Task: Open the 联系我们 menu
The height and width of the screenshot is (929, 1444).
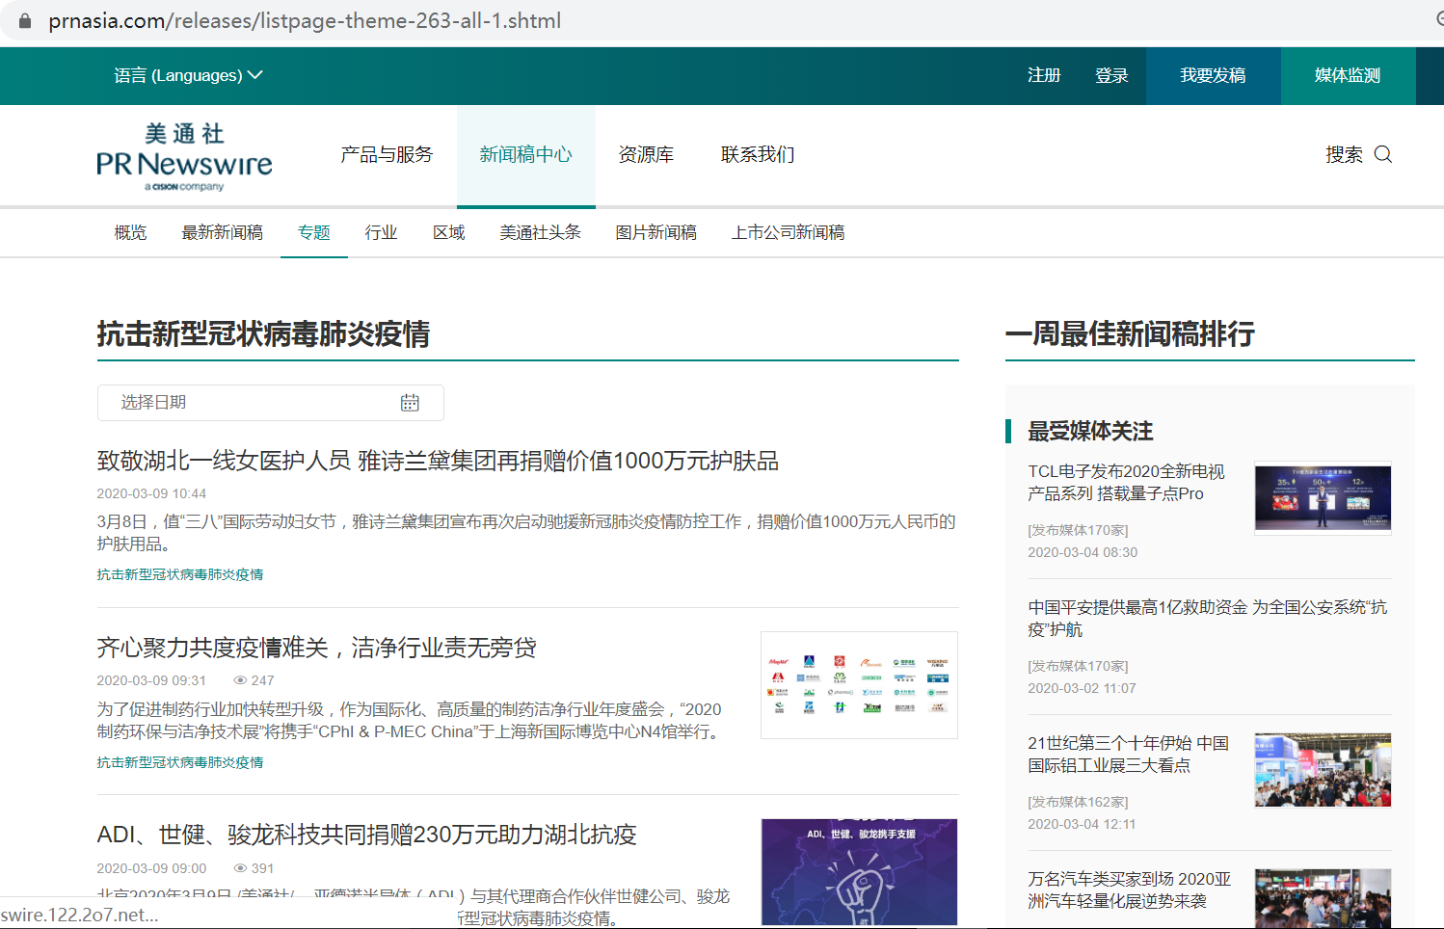Action: 758,154
